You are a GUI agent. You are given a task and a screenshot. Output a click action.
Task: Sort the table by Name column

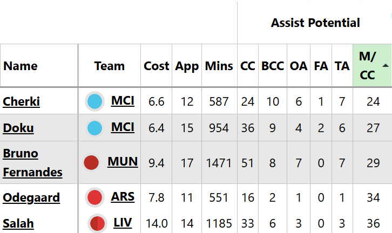21,66
